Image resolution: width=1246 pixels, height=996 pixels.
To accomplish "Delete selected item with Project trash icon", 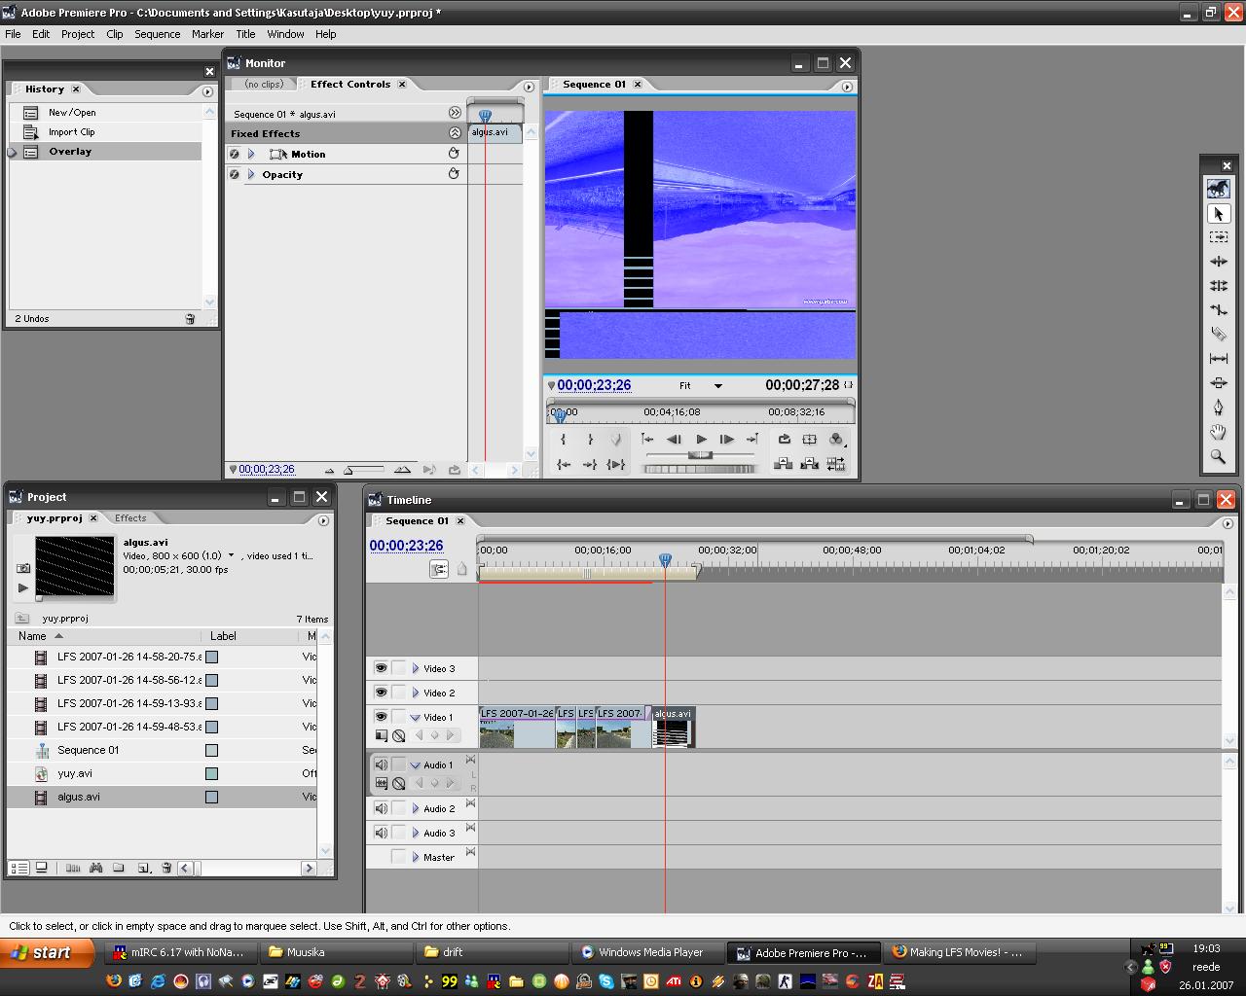I will [x=166, y=868].
